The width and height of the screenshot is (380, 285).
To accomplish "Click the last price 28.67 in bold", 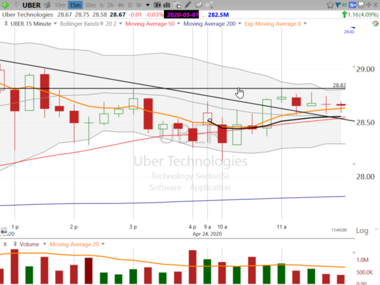I will tap(118, 15).
